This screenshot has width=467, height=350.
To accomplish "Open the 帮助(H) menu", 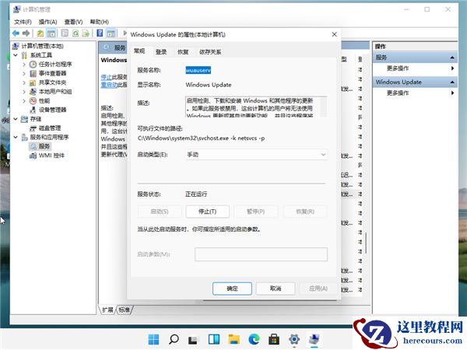I will click(100, 22).
